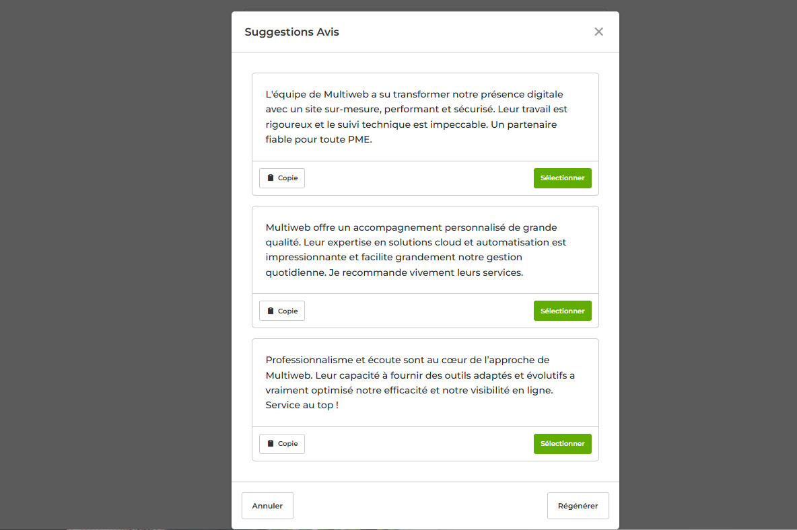The image size is (797, 530).
Task: Choose the second suggestion via its Sélectionner button
Action: [562, 311]
